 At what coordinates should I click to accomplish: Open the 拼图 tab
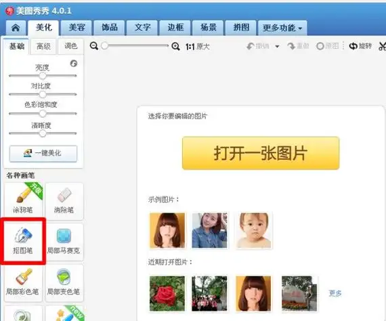[241, 28]
